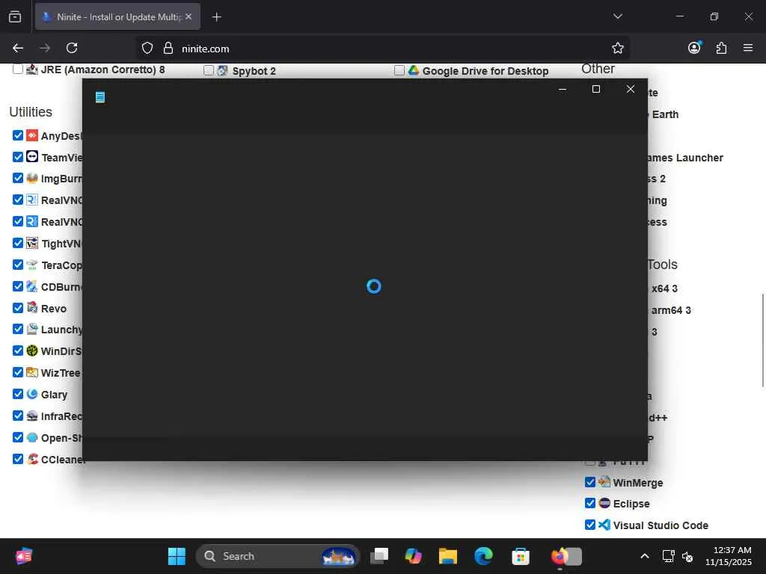Check the Spybot 2 checkbox
The width and height of the screenshot is (766, 574).
point(209,70)
